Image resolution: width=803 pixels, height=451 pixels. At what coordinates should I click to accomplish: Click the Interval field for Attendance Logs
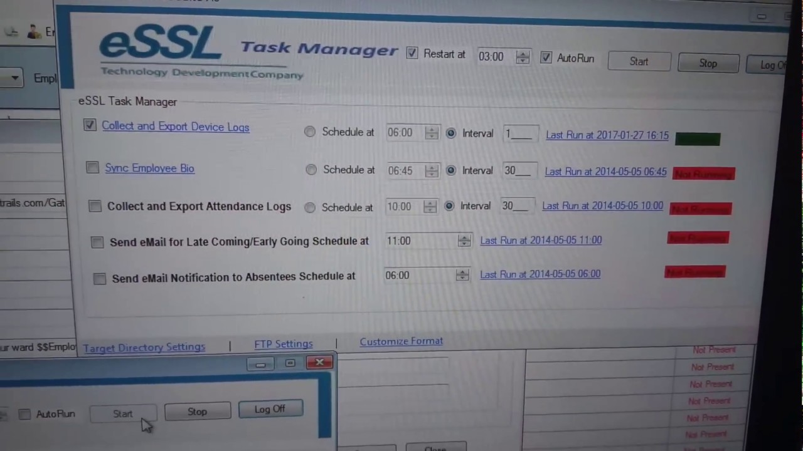[518, 205]
